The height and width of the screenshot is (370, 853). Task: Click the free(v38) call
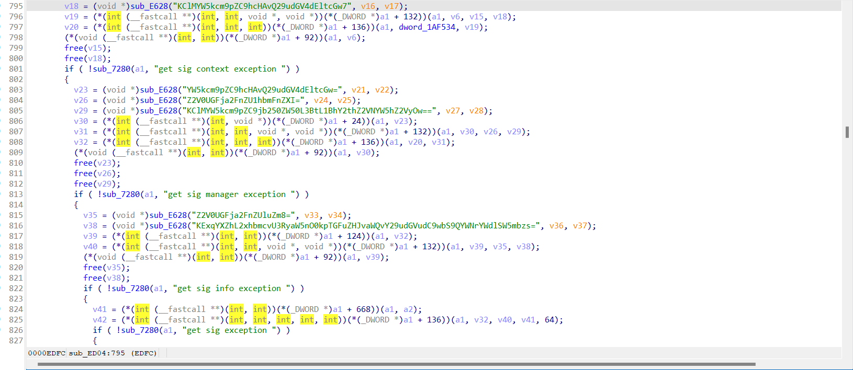click(106, 278)
